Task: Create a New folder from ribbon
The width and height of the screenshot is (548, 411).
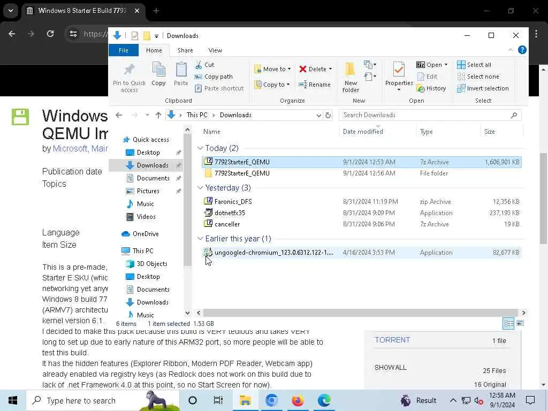Action: click(351, 77)
